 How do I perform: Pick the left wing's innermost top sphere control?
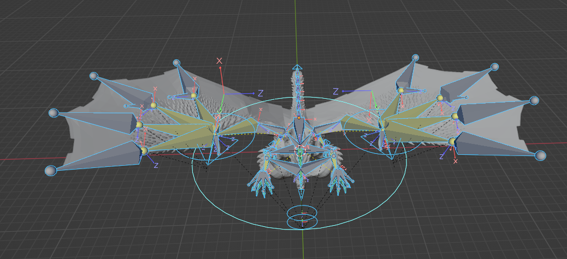(176, 63)
